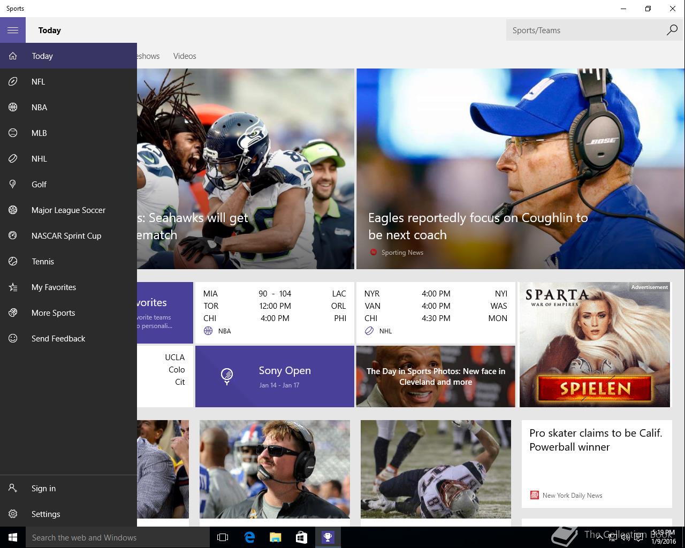Select the MLB baseball icon
Viewport: 685px width, 548px height.
[x=13, y=133]
